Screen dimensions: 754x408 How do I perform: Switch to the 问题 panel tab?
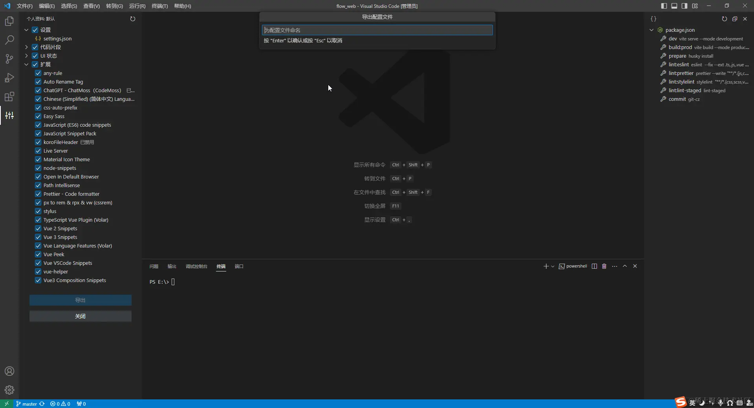tap(154, 266)
